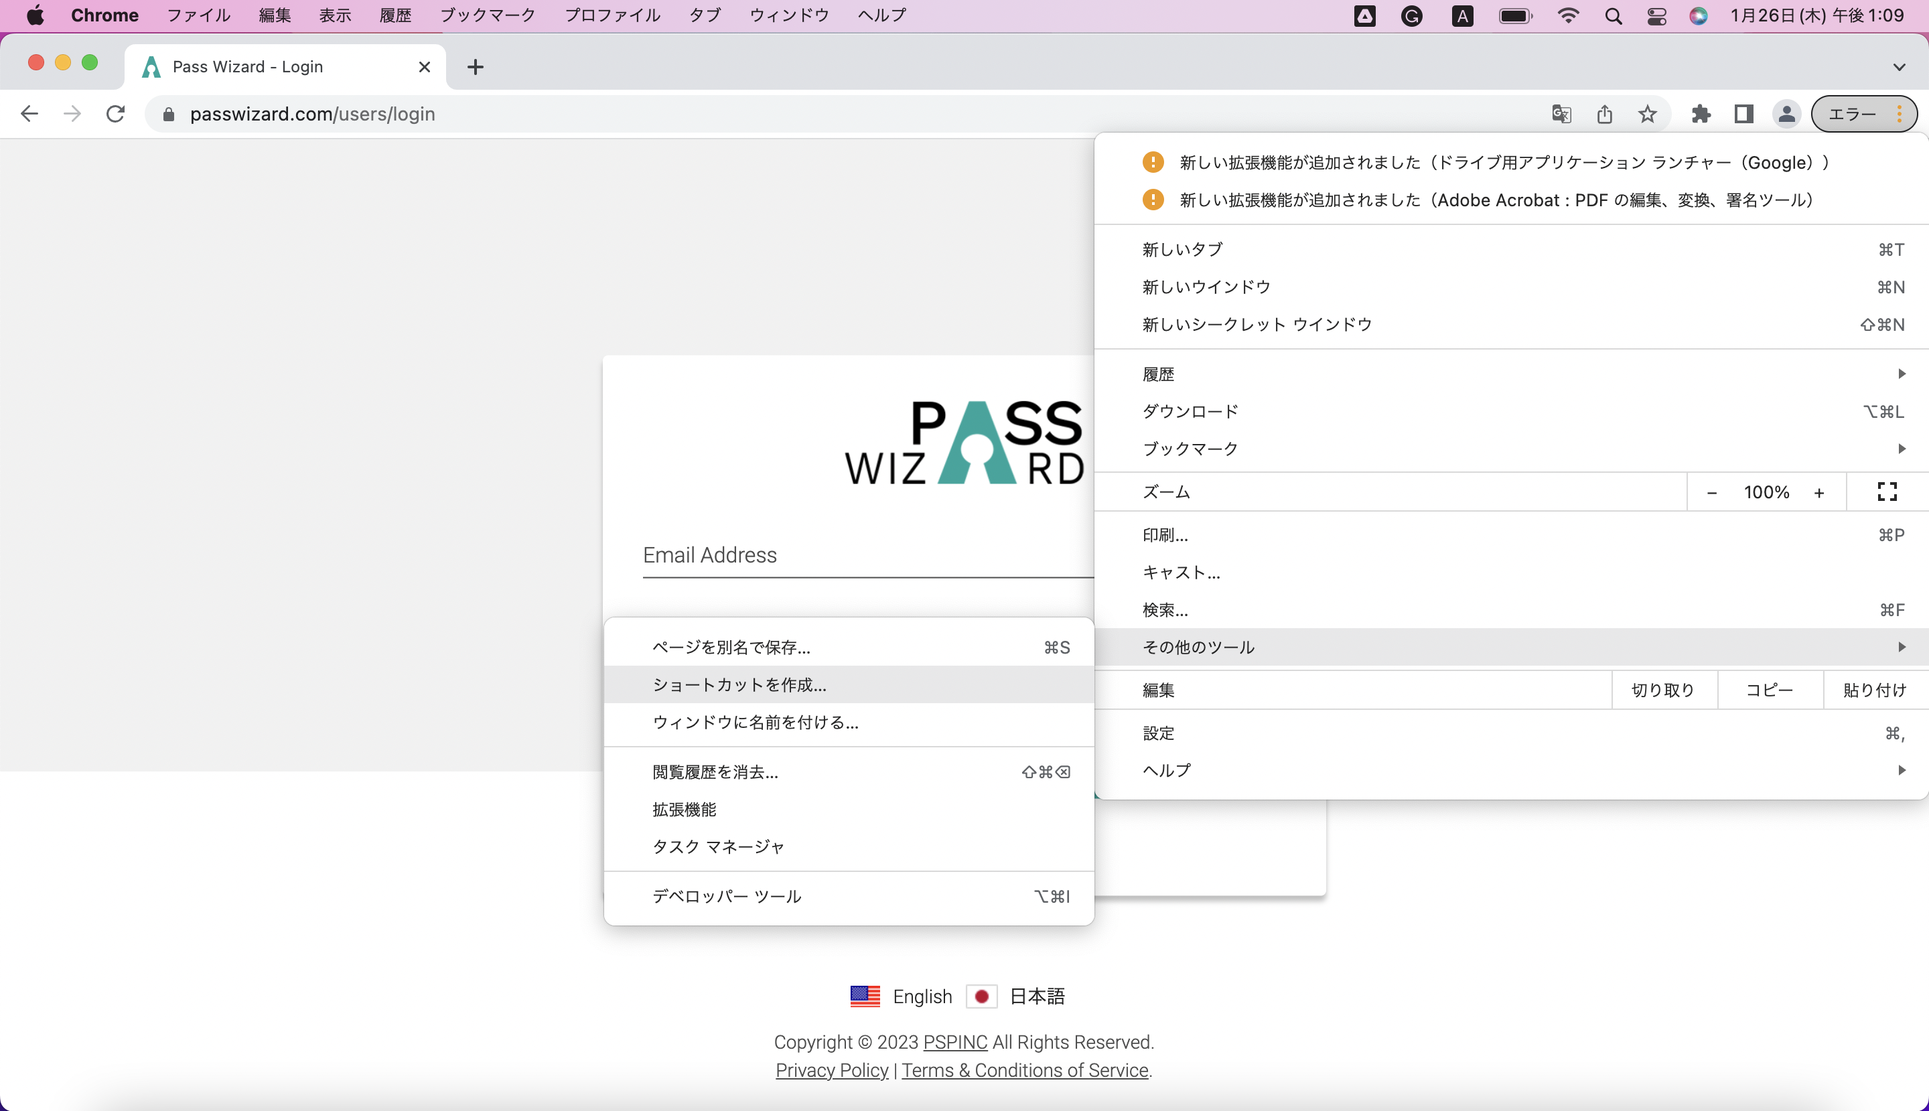This screenshot has height=1111, width=1929.
Task: Select ショートカットを作成 (Create shortcut) menu item
Action: (739, 684)
